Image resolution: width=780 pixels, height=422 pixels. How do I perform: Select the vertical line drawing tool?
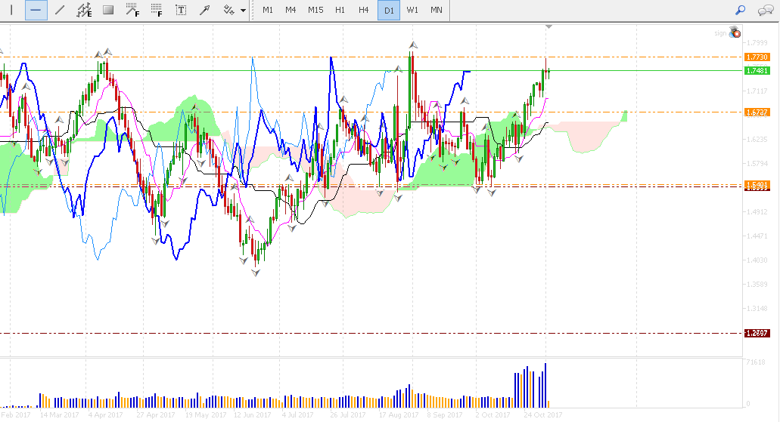[x=11, y=10]
